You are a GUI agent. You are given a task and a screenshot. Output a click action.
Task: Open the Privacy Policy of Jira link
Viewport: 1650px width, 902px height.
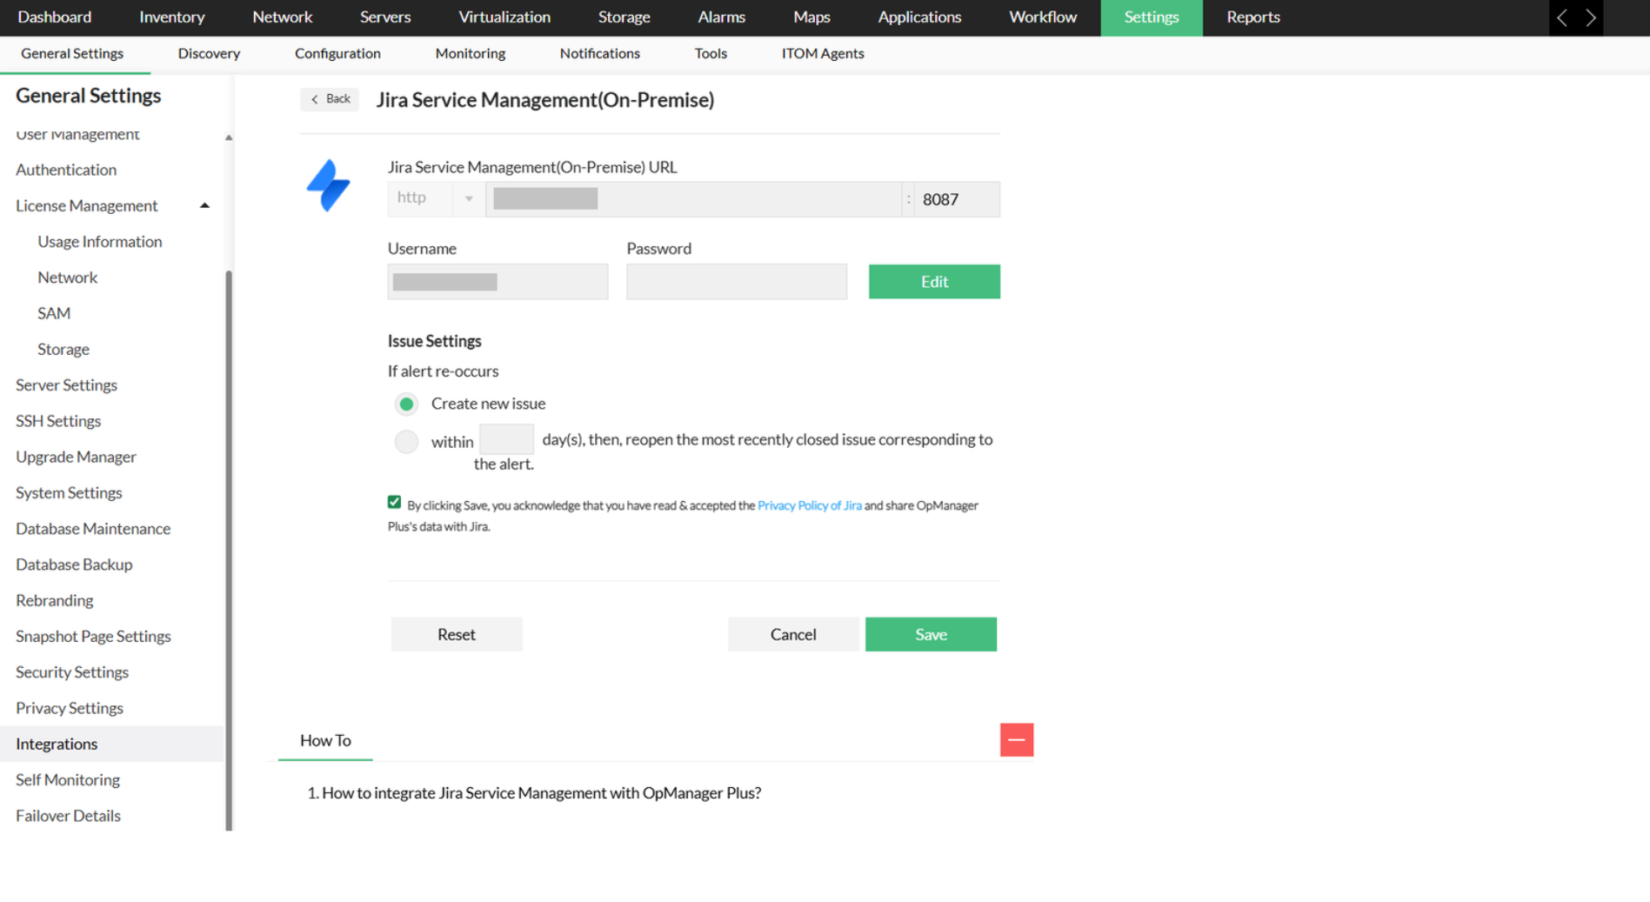[x=810, y=506]
